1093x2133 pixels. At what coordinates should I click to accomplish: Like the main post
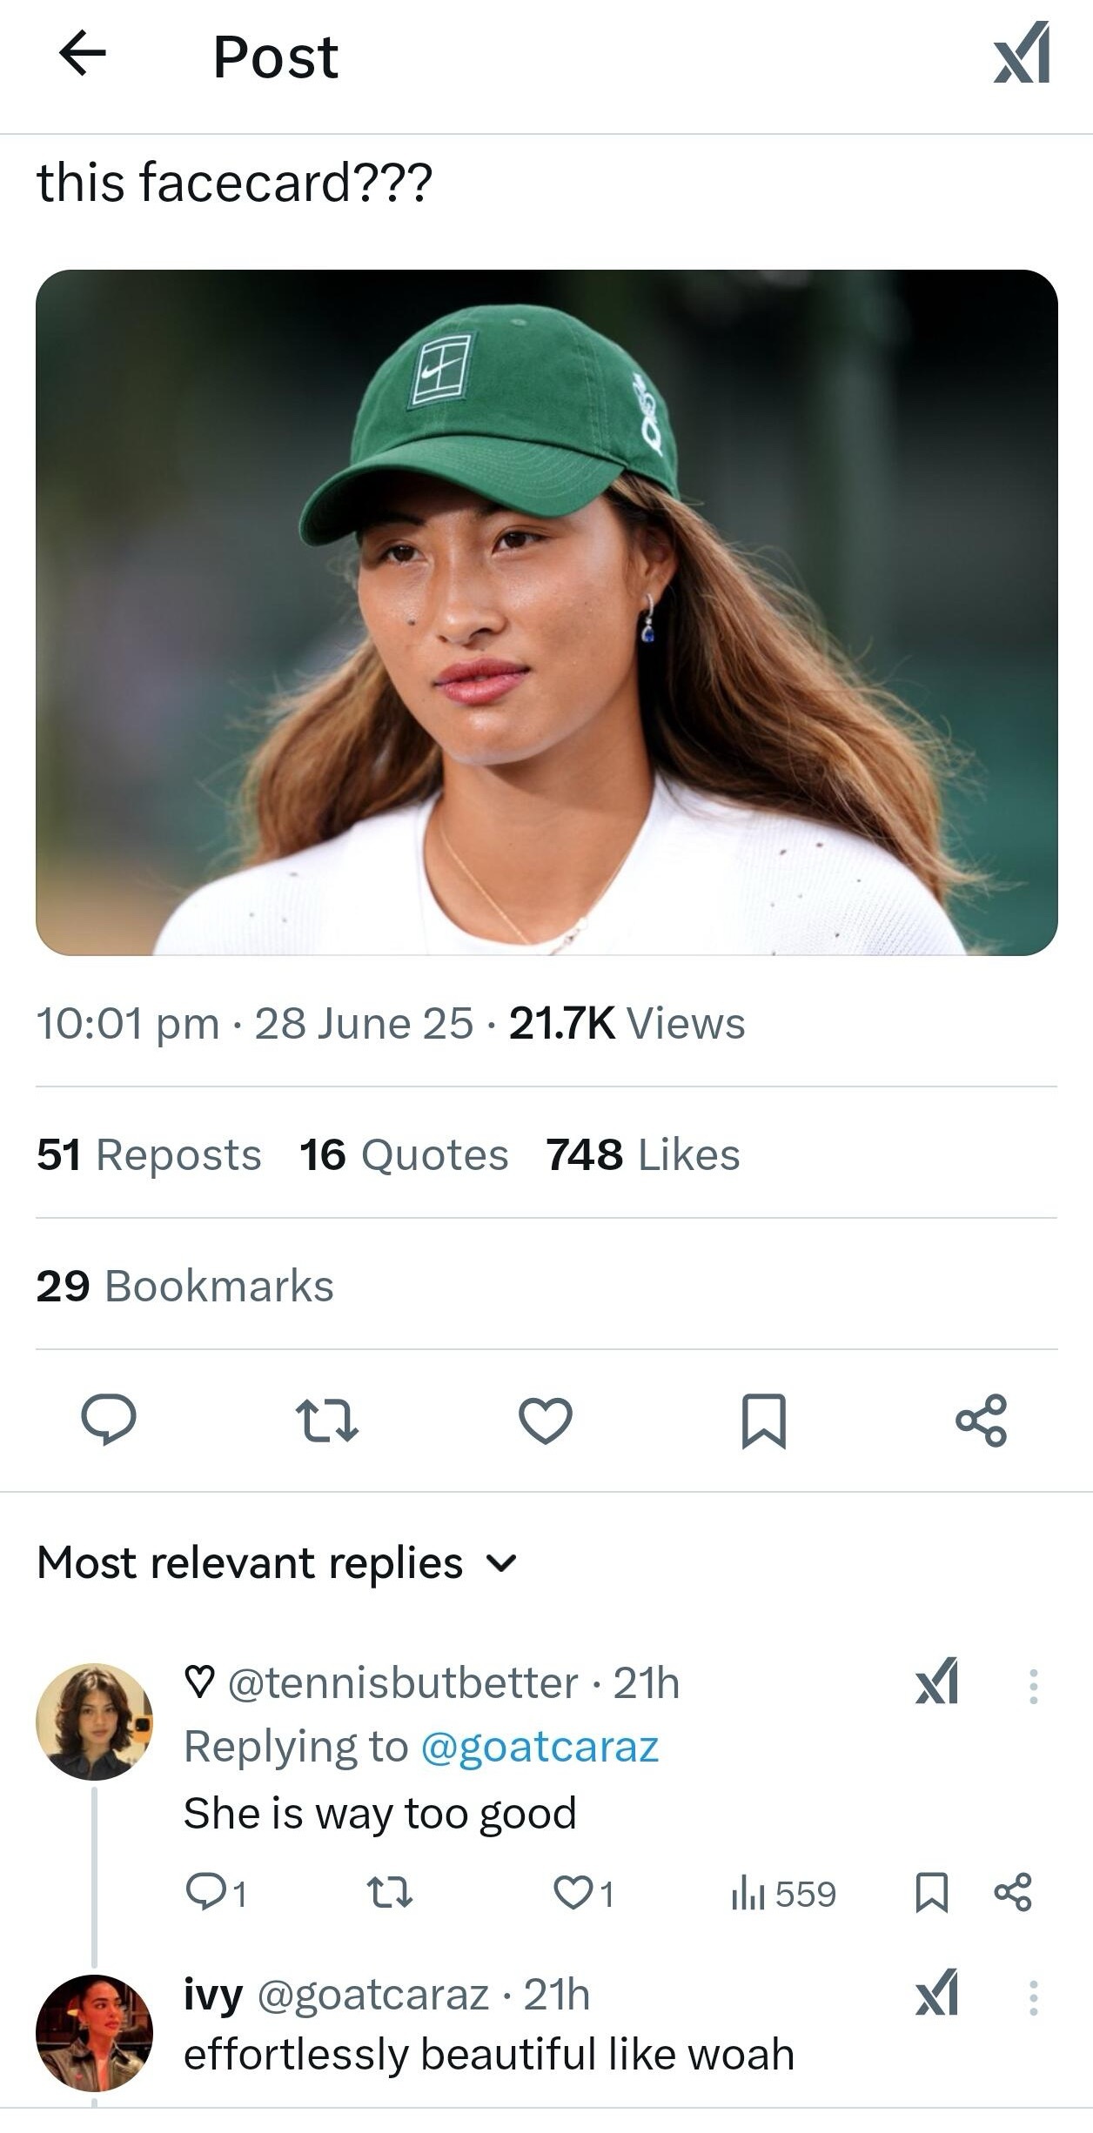click(x=546, y=1420)
